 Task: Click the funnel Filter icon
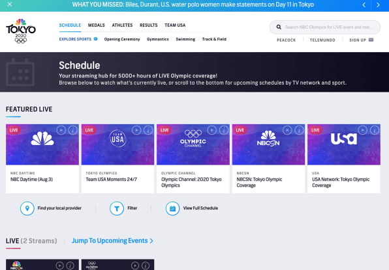coord(117,208)
